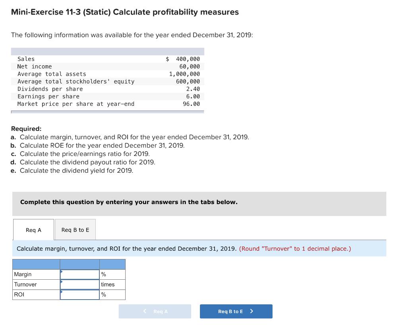
Task: Click the back chevron on Req A button
Action: pyautogui.click(x=144, y=312)
